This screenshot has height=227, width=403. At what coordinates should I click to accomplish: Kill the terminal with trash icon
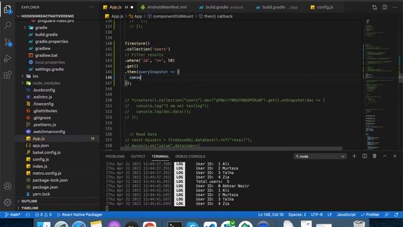tap(375, 156)
